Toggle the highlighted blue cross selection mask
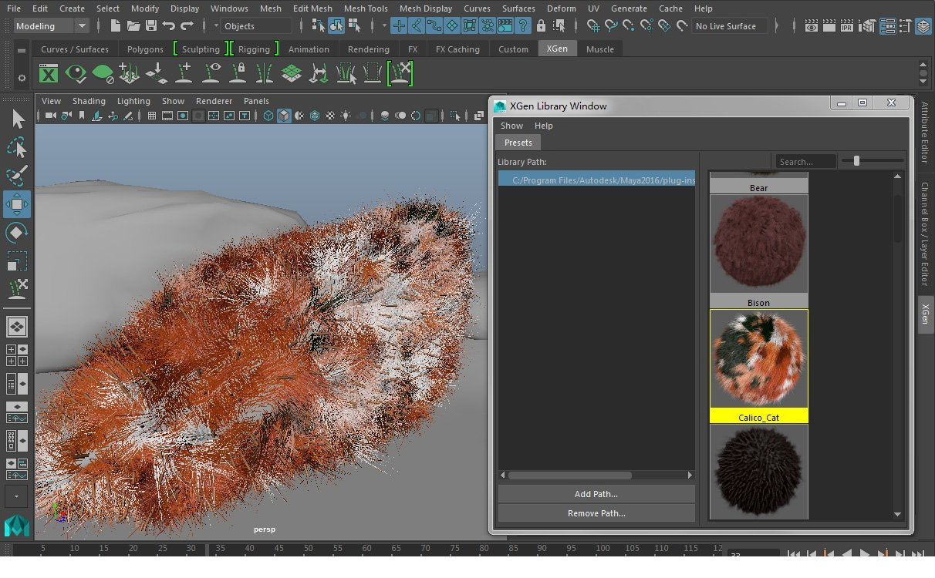Viewport: 935px width, 578px height. [399, 25]
